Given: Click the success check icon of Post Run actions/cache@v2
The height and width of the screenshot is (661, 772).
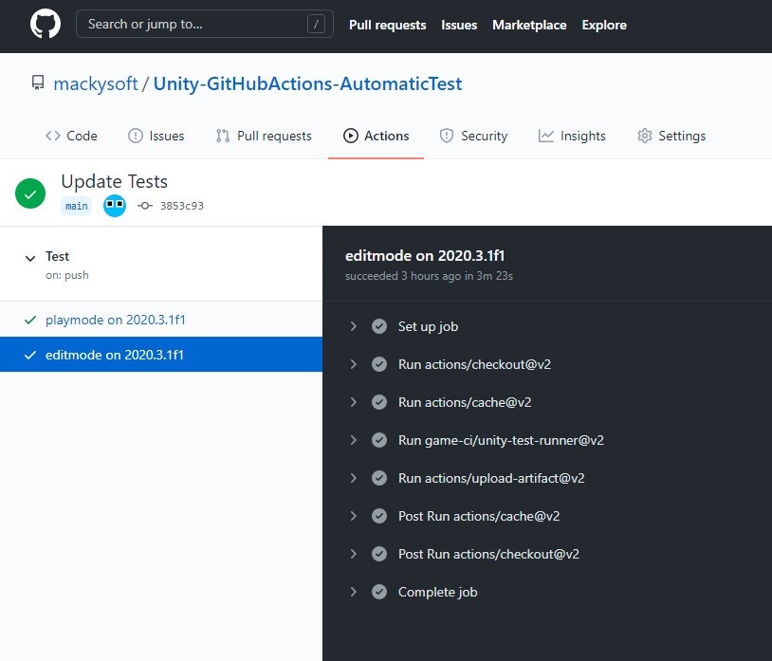Looking at the screenshot, I should click(x=379, y=515).
